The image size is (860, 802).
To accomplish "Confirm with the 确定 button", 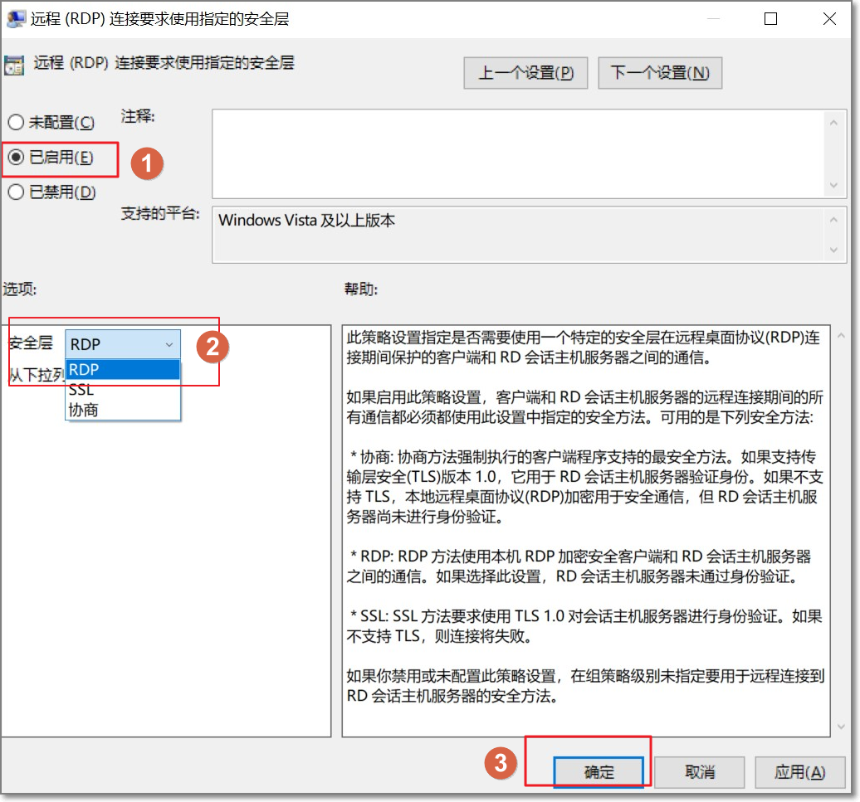I will pos(599,772).
